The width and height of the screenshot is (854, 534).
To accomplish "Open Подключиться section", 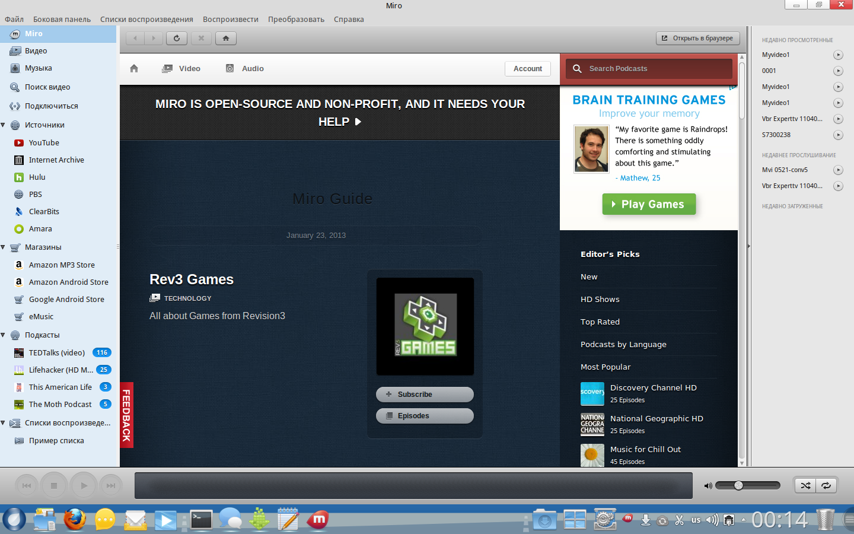I will tap(58, 106).
